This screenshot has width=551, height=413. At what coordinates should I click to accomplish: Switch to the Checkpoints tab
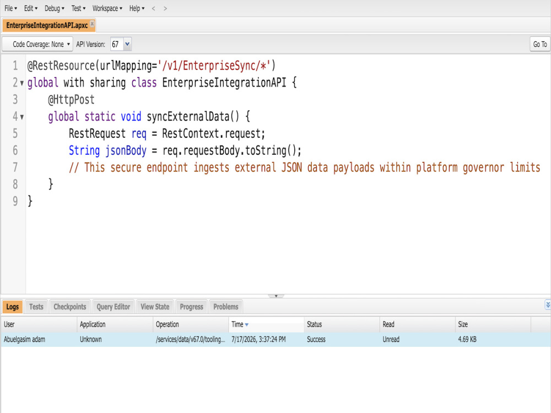(x=70, y=307)
